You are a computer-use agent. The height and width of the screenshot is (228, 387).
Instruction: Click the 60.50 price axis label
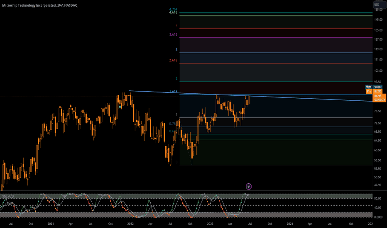378,150
